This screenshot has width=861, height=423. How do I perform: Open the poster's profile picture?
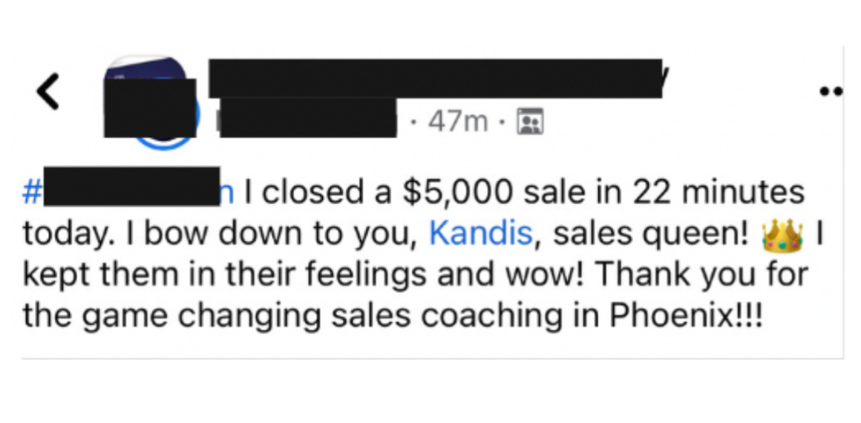pos(150,102)
